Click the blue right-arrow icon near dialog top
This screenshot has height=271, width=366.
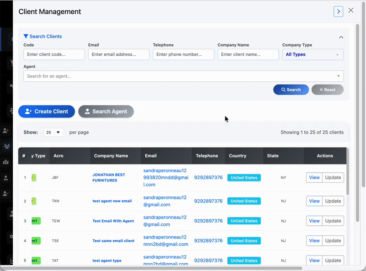pos(338,11)
